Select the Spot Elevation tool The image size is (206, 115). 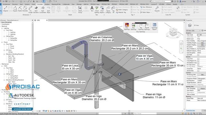[x=36, y=10]
